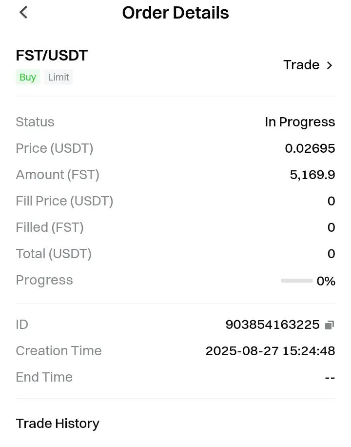Click the Total (USDT) label

coord(54,254)
